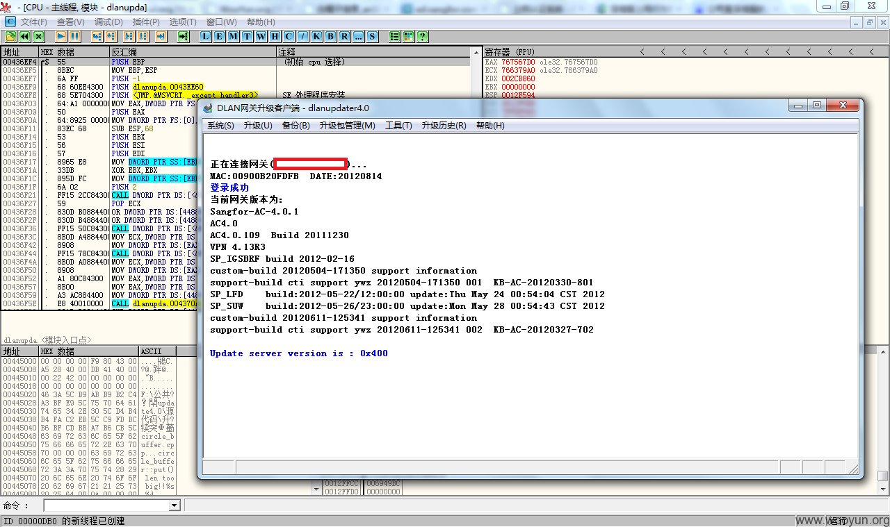Open the 升级(U) menu in dlanupdater window
890x527 pixels.
(257, 126)
